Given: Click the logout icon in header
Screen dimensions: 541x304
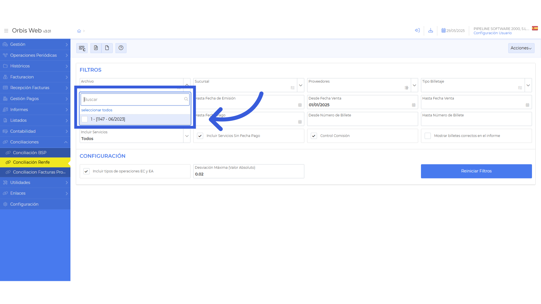Looking at the screenshot, I should pyautogui.click(x=417, y=30).
